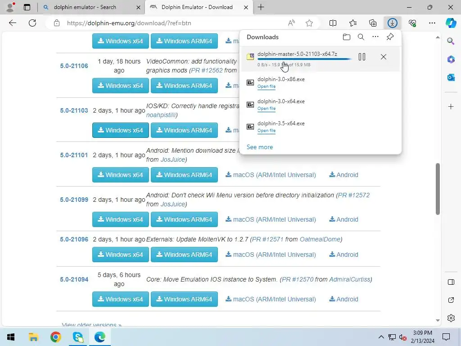Open Tab actions menu icon
The width and height of the screenshot is (461, 346).
(x=27, y=7)
